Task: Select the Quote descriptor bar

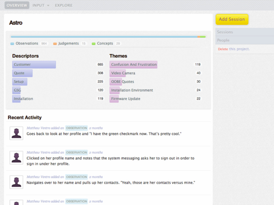Action: pos(22,73)
